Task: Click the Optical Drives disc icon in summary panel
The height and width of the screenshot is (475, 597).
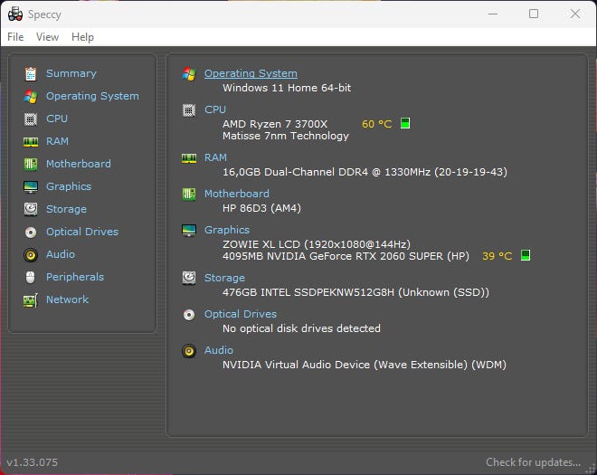Action: click(189, 315)
